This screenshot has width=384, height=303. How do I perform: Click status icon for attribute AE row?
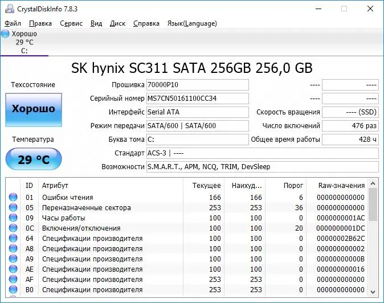[x=13, y=269]
